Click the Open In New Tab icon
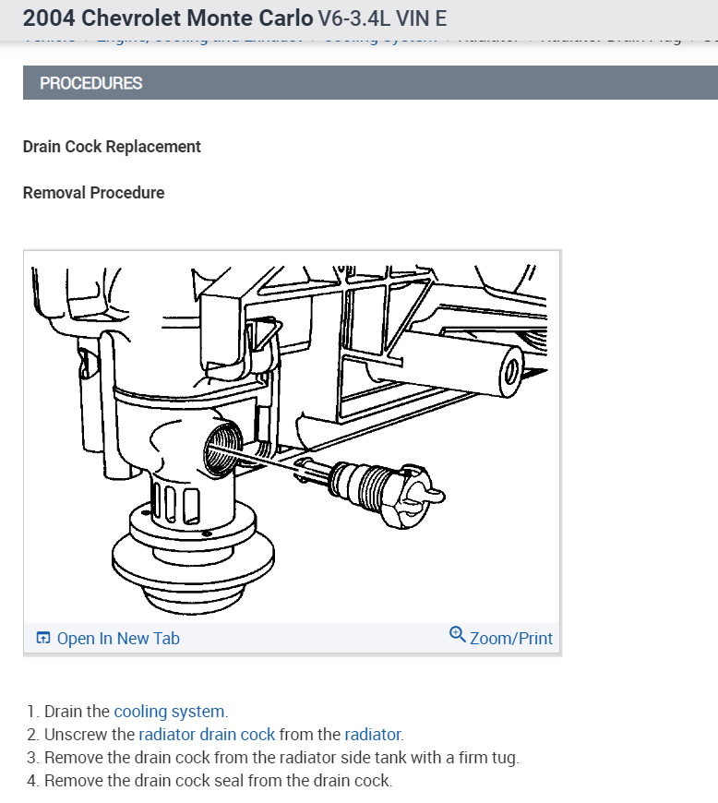718x803 pixels. pos(43,638)
